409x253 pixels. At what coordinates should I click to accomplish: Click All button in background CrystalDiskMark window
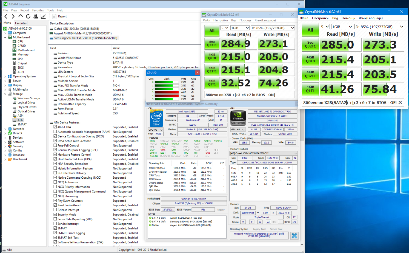(212, 31)
